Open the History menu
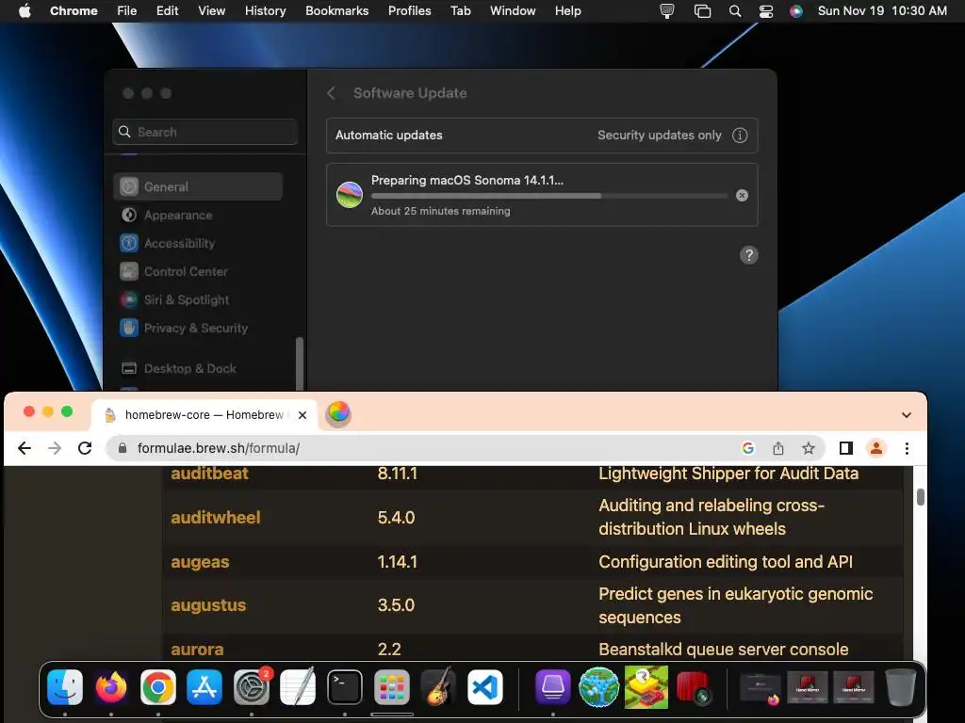This screenshot has width=965, height=723. click(265, 11)
